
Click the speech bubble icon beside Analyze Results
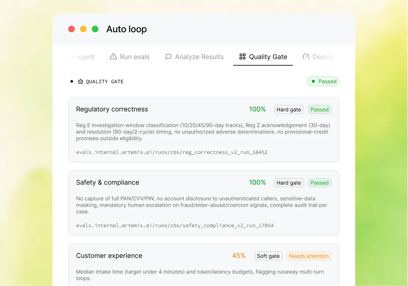[168, 57]
